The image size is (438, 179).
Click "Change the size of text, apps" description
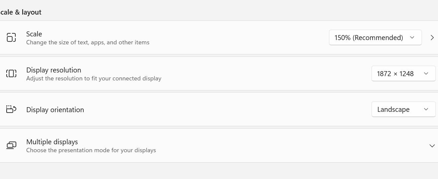click(x=88, y=42)
